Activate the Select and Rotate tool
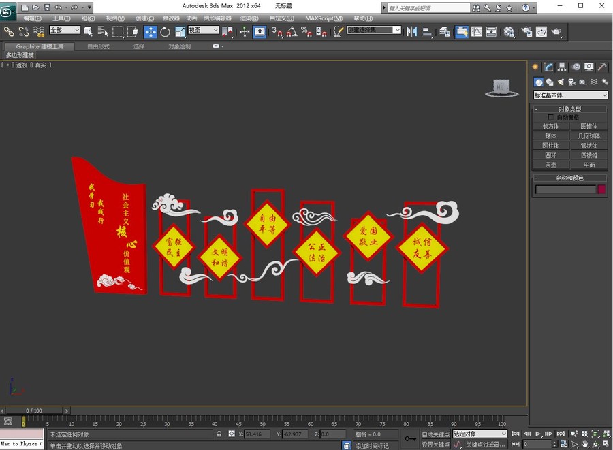Viewport: 613px width, 450px height. [165, 31]
